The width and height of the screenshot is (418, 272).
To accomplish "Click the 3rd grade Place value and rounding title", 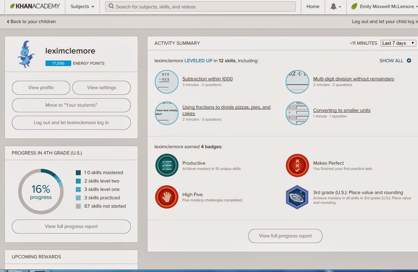I will pyautogui.click(x=358, y=192).
